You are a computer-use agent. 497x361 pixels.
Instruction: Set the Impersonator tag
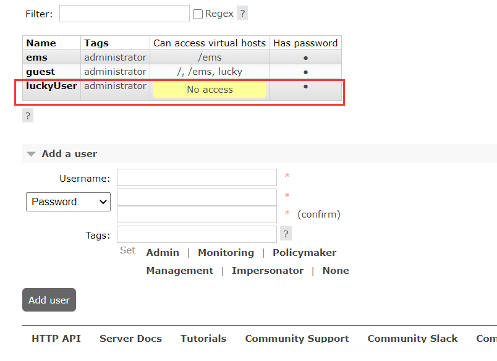tap(267, 271)
